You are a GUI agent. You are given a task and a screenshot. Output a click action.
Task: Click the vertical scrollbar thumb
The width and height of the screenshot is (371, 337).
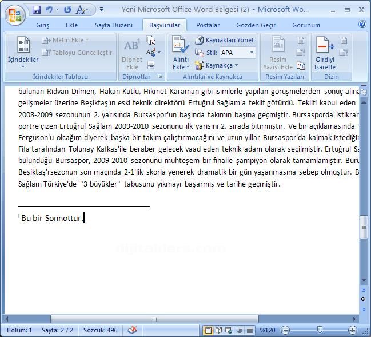[364, 227]
